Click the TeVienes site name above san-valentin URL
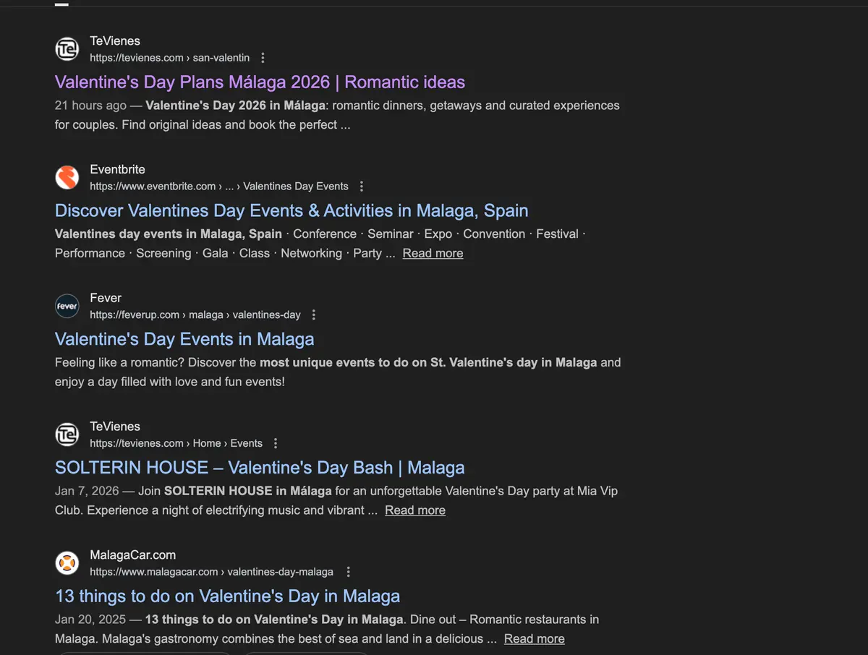Image resolution: width=868 pixels, height=655 pixels. coord(115,41)
